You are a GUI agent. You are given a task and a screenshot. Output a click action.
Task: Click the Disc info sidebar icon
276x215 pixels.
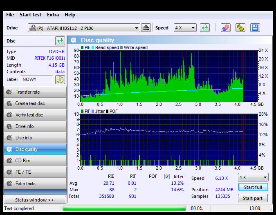click(x=9, y=138)
